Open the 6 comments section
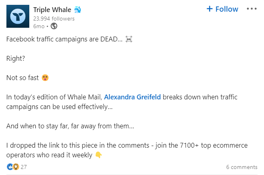 242,167
